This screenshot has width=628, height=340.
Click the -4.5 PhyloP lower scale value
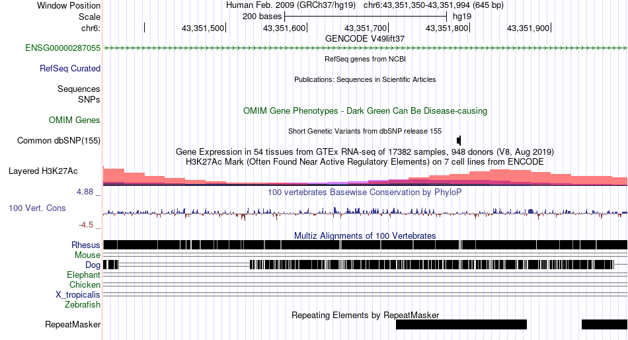pyautogui.click(x=86, y=225)
